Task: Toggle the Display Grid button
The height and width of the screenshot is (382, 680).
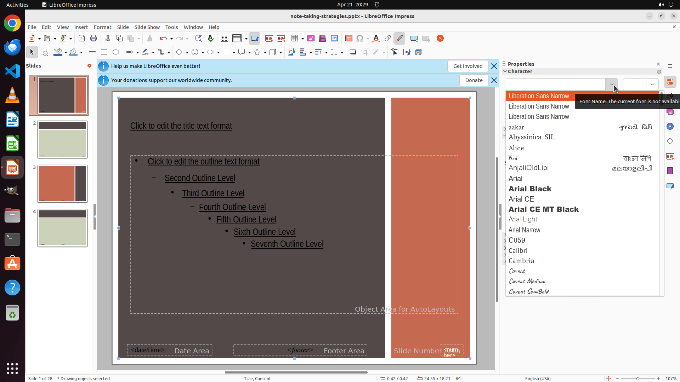Action: point(225,39)
